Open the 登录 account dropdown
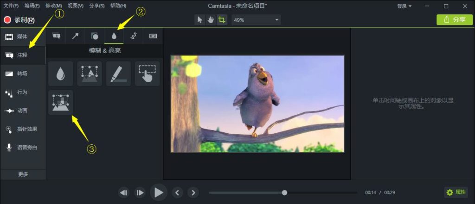The height and width of the screenshot is (204, 475). coord(404,6)
